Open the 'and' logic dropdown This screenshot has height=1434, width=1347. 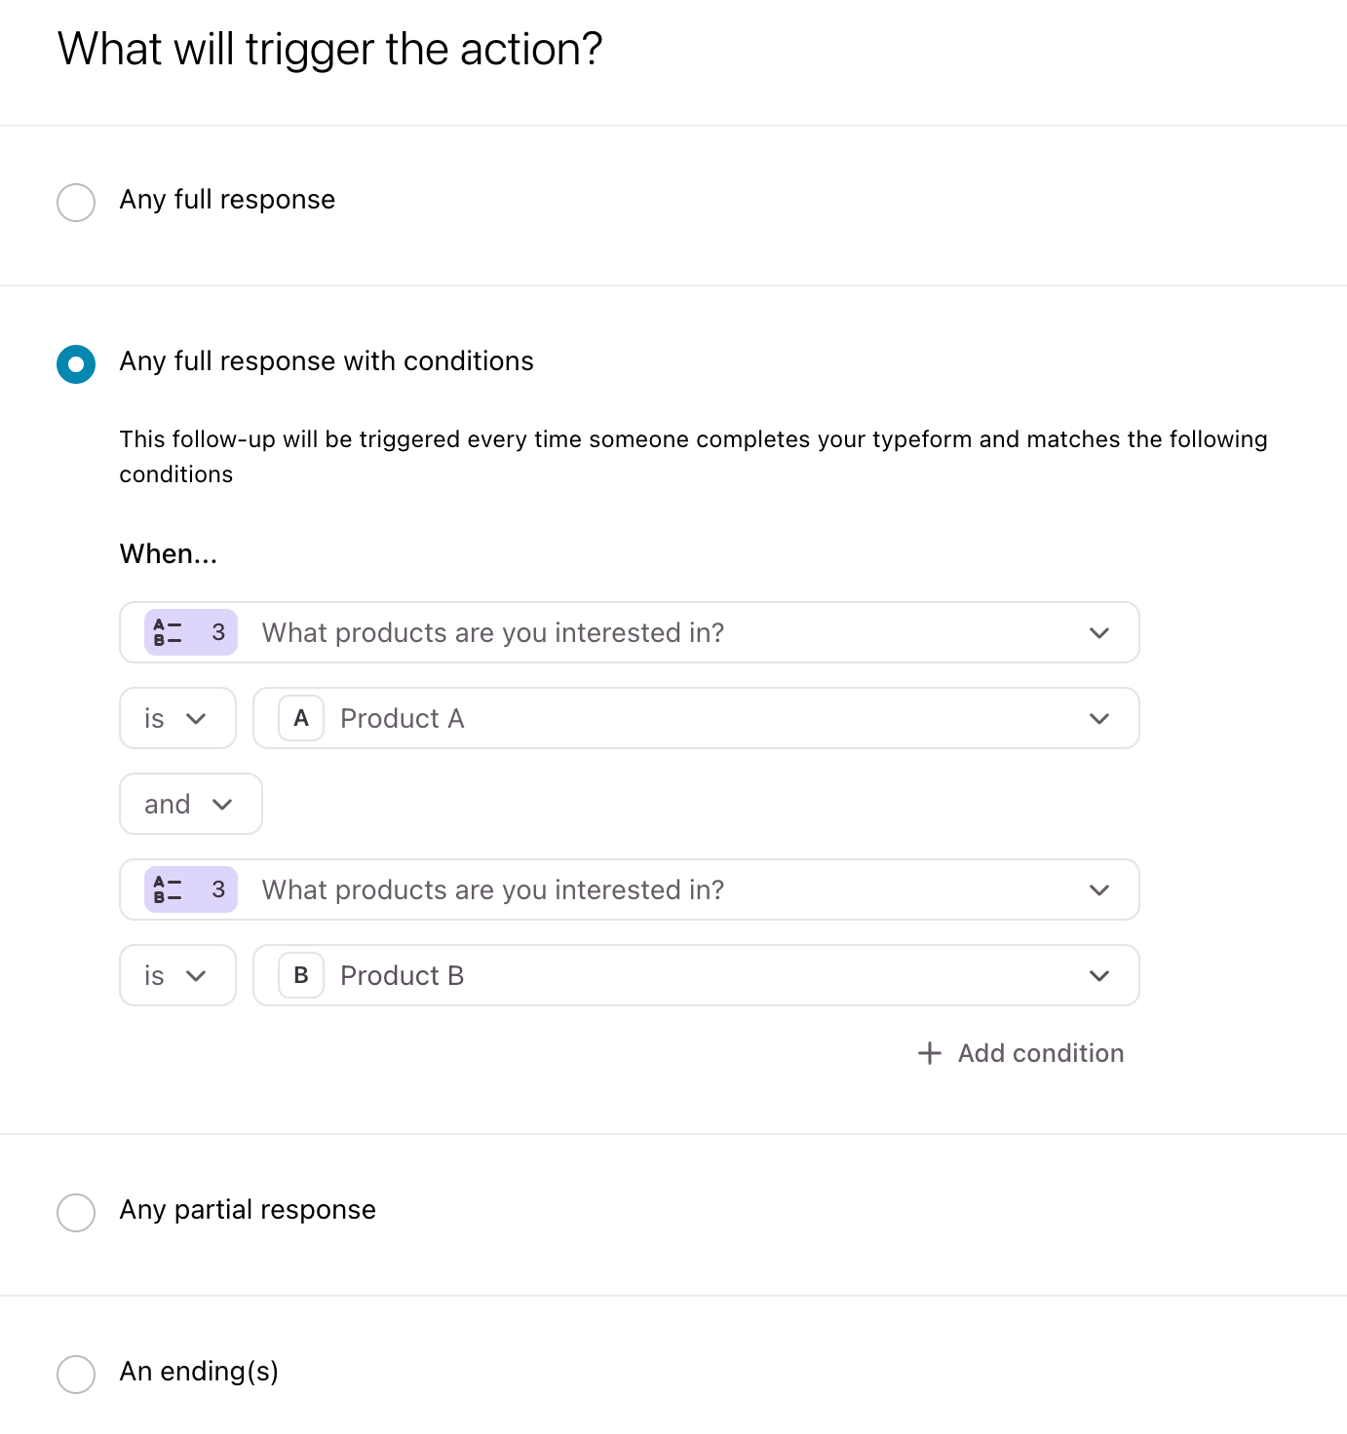click(x=191, y=804)
